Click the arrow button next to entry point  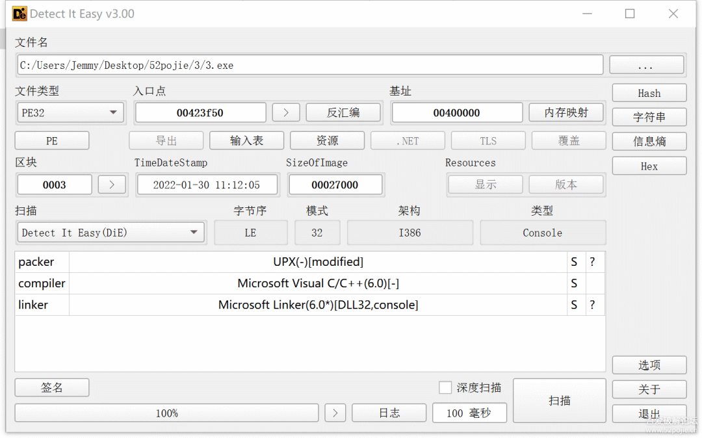(x=285, y=112)
